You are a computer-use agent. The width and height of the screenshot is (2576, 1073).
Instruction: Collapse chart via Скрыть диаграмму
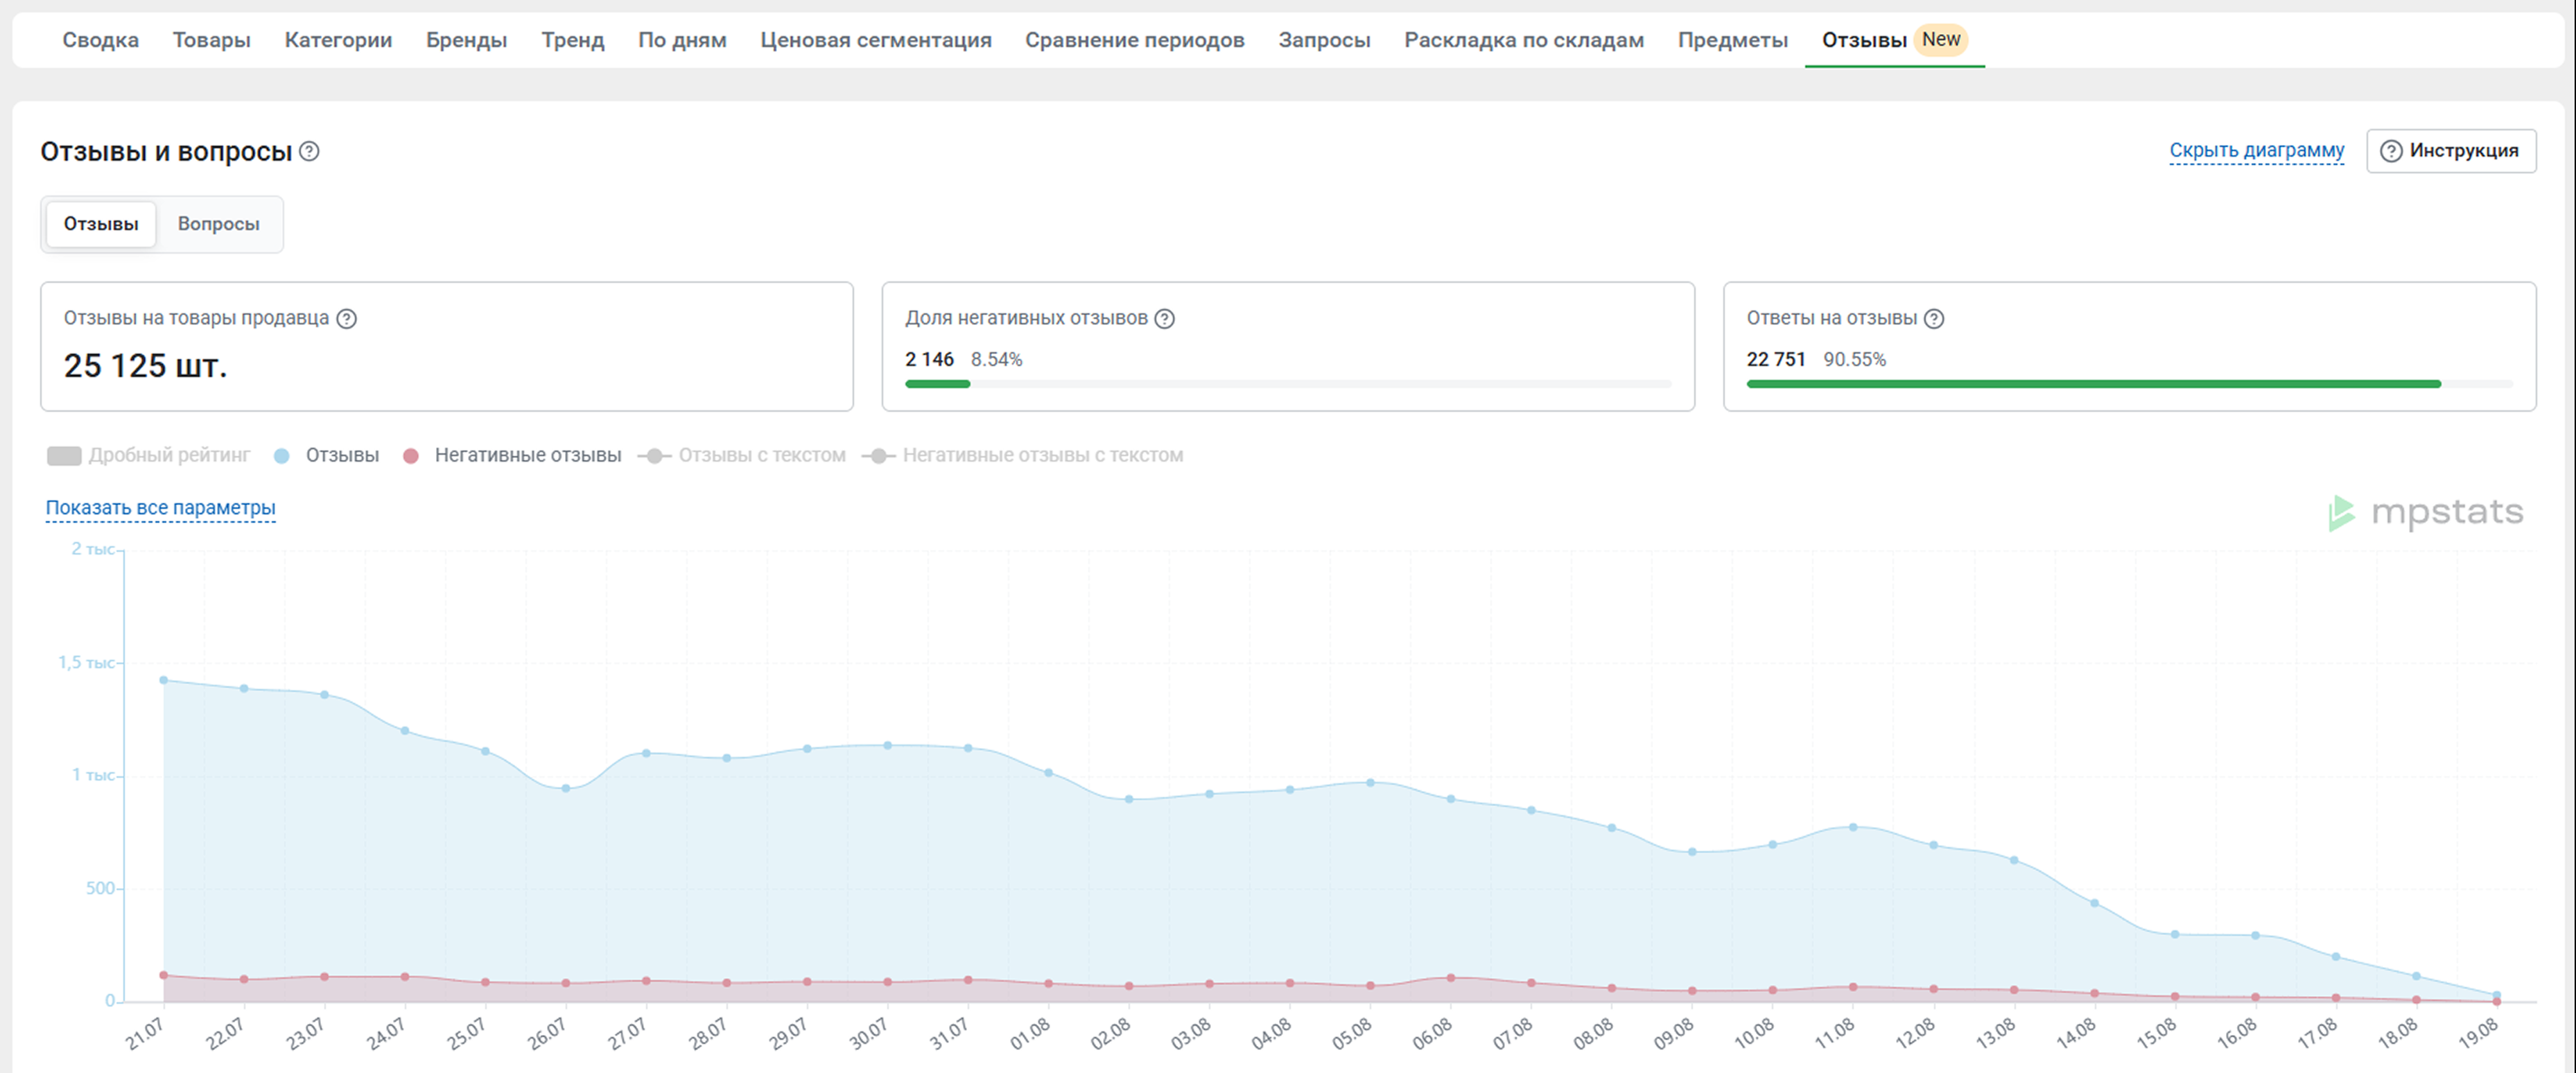click(x=2256, y=151)
